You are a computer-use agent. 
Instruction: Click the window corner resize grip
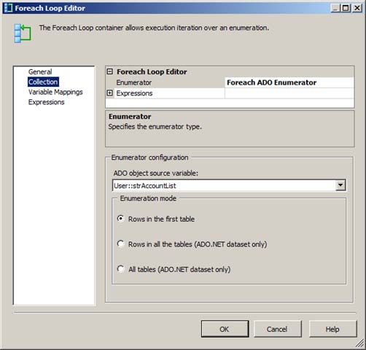tap(360, 343)
